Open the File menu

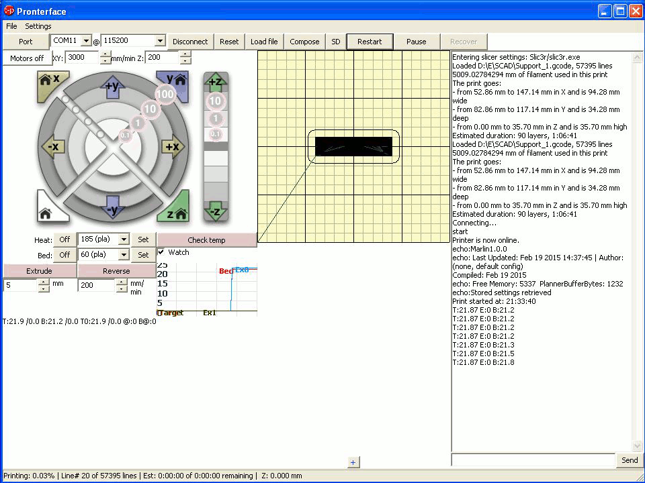[11, 26]
